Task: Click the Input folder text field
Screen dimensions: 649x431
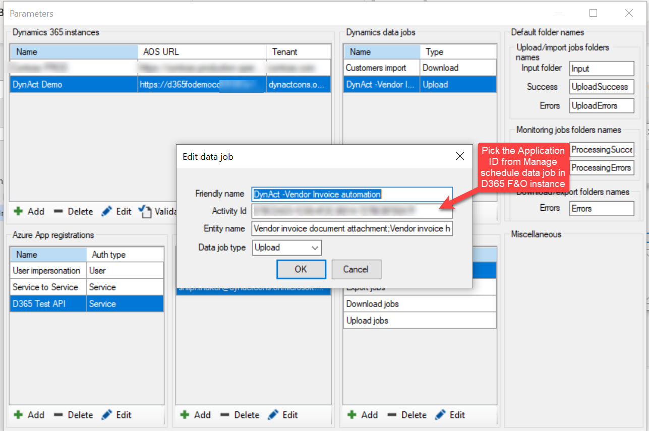Action: (x=602, y=69)
